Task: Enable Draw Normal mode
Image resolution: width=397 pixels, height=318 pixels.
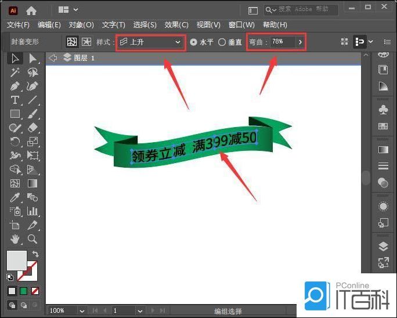Action: click(12, 305)
